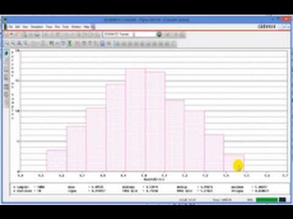This screenshot has height=219, width=293.
Task: Click the green Run simulation button
Action: (x=159, y=35)
